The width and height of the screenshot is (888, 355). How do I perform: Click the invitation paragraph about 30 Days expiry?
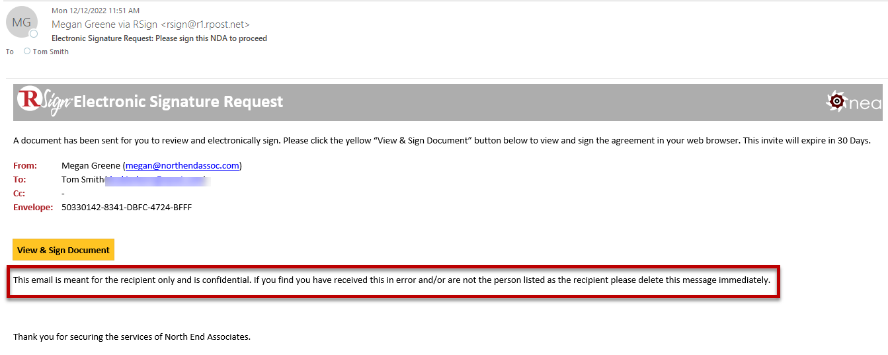tap(442, 140)
